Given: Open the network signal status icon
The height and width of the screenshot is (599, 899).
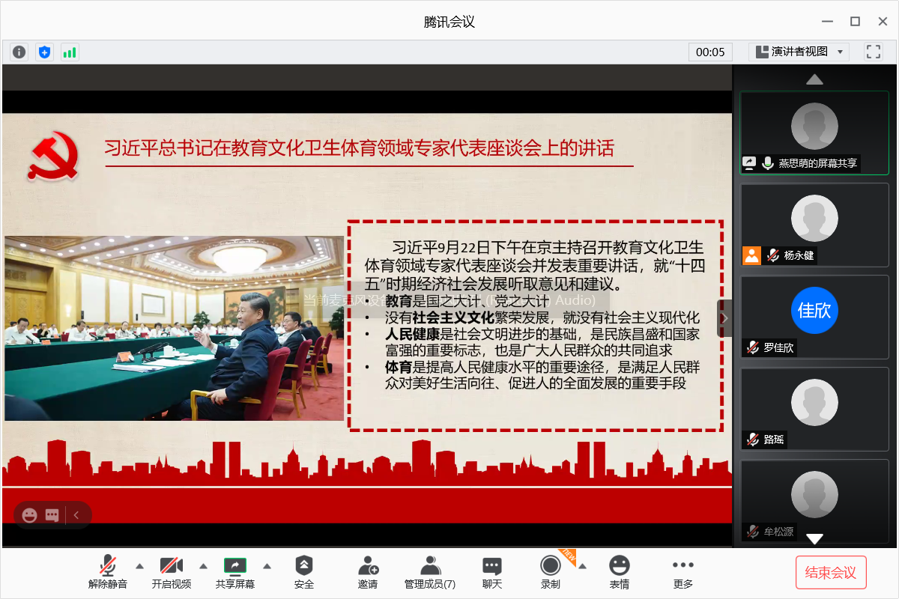Looking at the screenshot, I should click(70, 52).
